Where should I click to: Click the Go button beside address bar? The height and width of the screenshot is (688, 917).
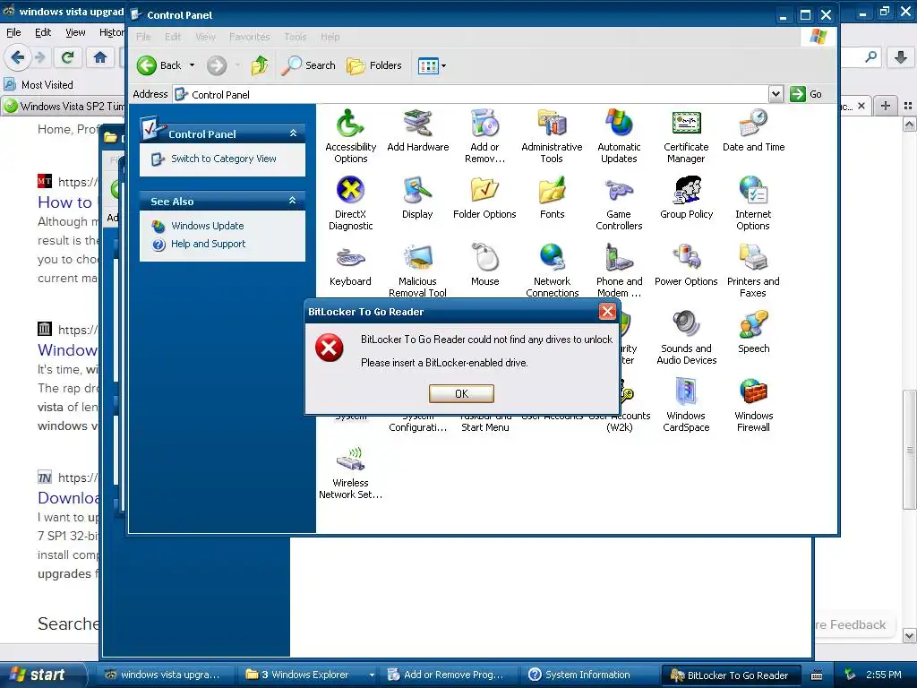(x=806, y=93)
